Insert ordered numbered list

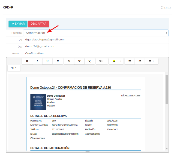click(x=140, y=61)
